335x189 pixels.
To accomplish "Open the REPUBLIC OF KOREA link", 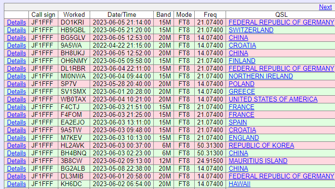I will point(261,146).
